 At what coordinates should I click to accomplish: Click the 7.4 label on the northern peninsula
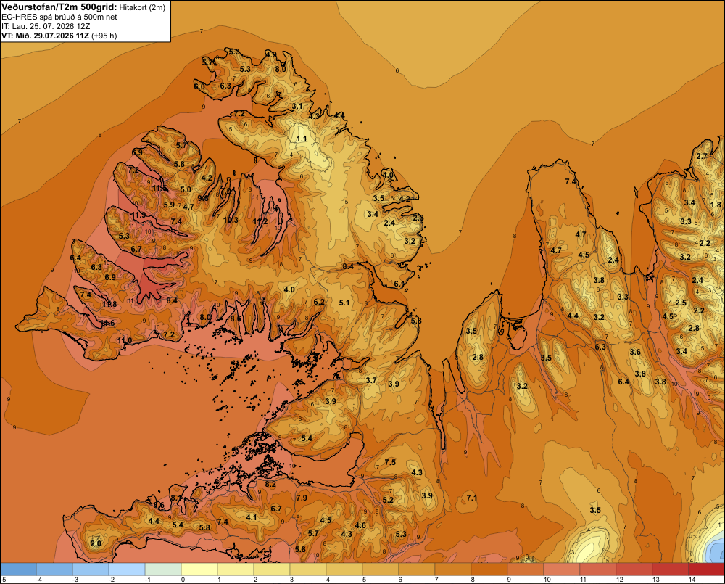pyautogui.click(x=571, y=182)
